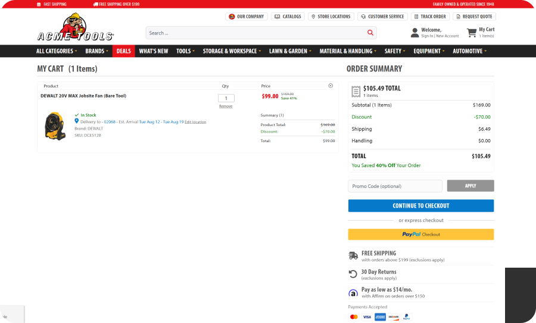Expand the Lawn & Garden menu
This screenshot has width=536, height=323.
tap(290, 51)
